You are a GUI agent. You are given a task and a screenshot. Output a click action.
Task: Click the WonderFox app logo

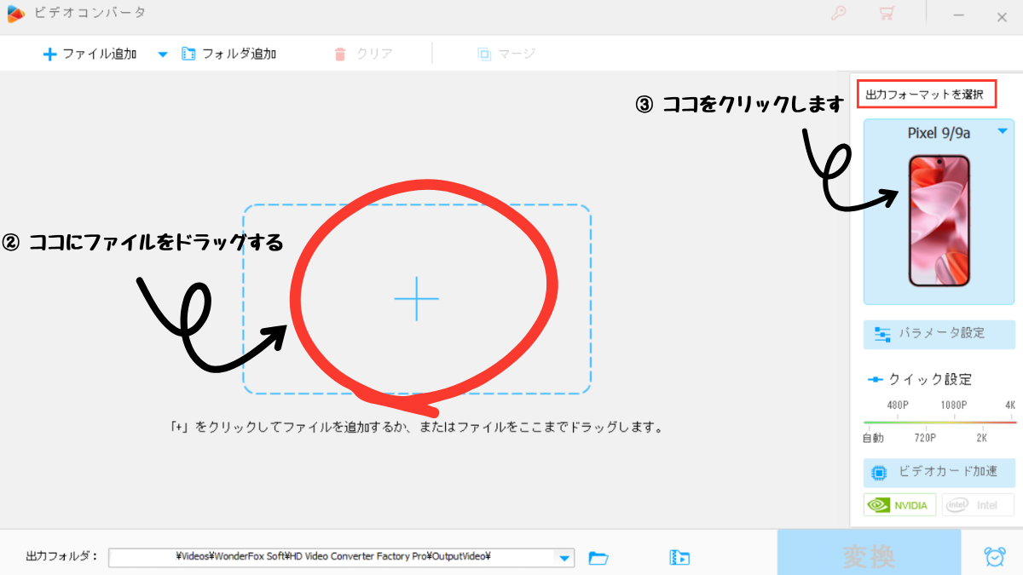(x=14, y=14)
